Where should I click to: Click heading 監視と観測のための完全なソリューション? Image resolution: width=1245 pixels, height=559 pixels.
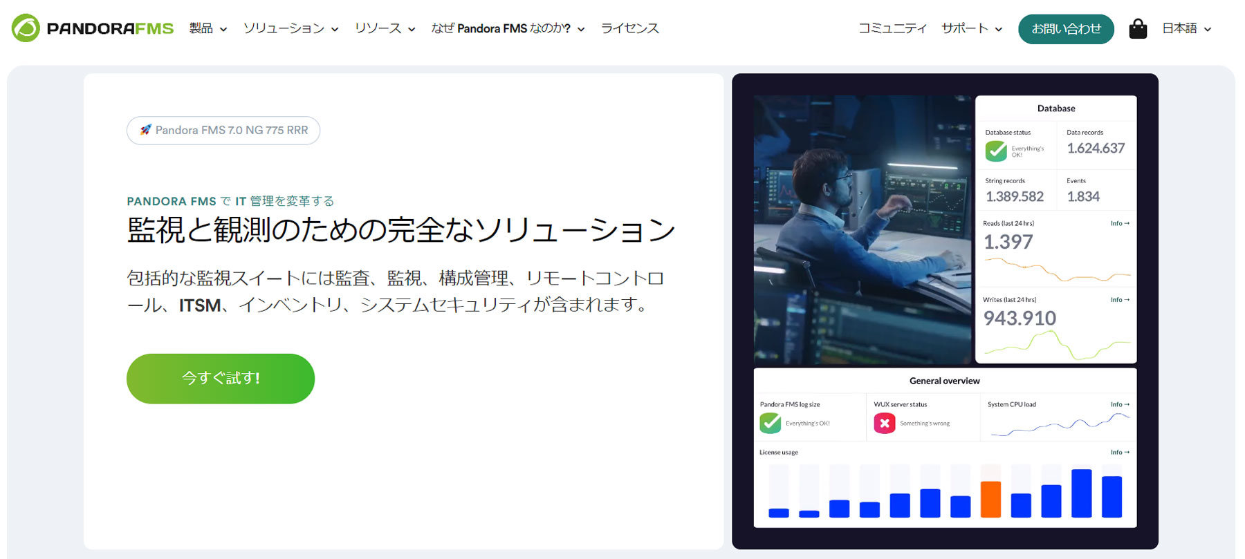401,230
